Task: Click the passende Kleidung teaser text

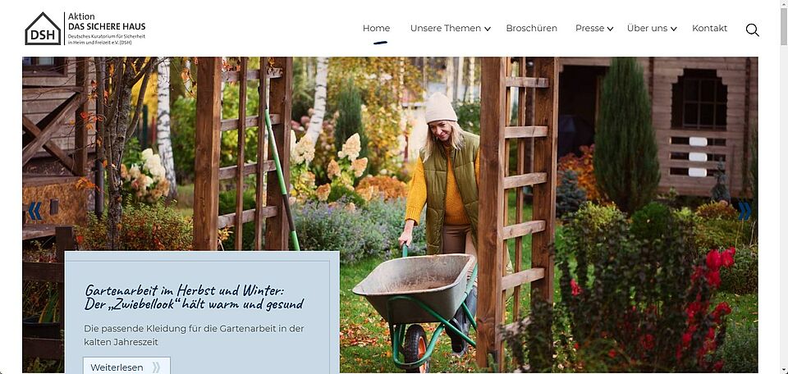Action: point(194,335)
